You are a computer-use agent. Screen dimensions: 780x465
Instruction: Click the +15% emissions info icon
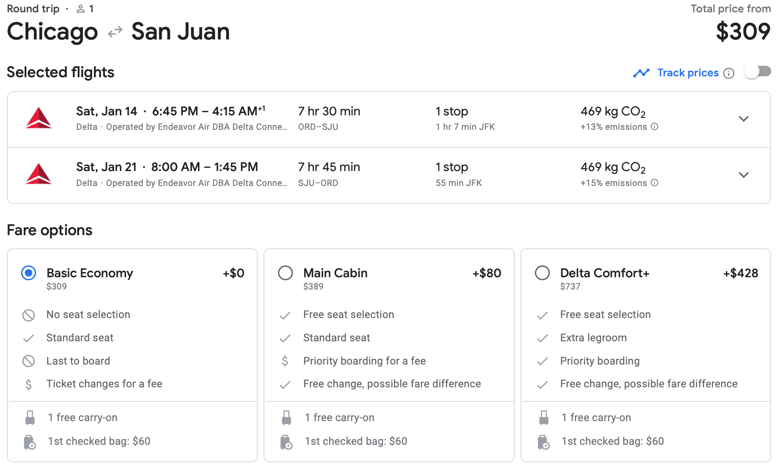[x=654, y=183]
